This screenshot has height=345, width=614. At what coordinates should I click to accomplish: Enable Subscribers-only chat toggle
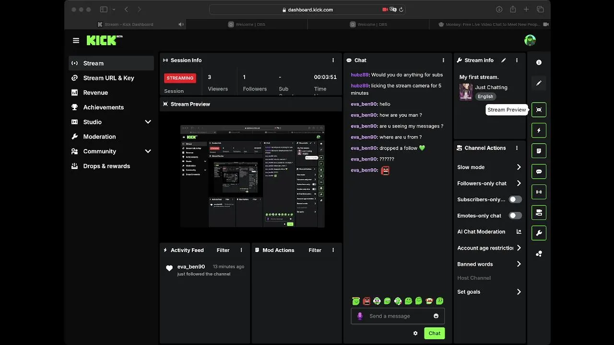click(515, 199)
